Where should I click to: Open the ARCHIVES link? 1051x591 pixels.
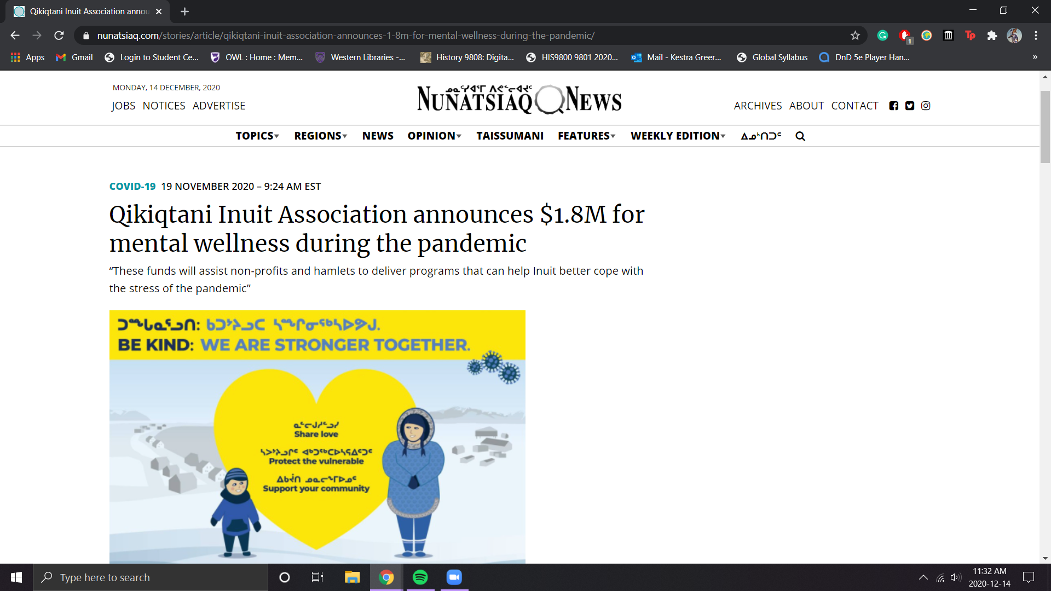(758, 106)
